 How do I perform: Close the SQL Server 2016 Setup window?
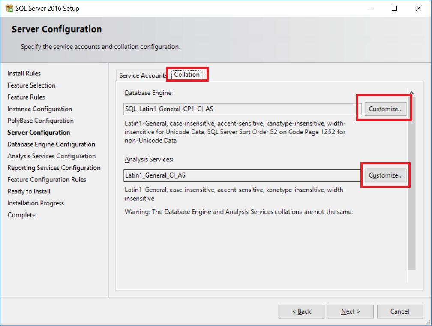[x=418, y=8]
